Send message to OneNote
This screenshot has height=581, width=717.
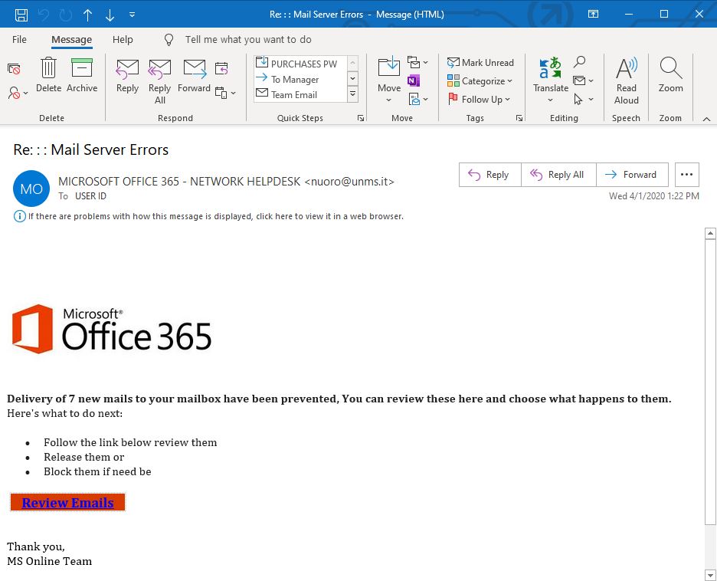(414, 81)
